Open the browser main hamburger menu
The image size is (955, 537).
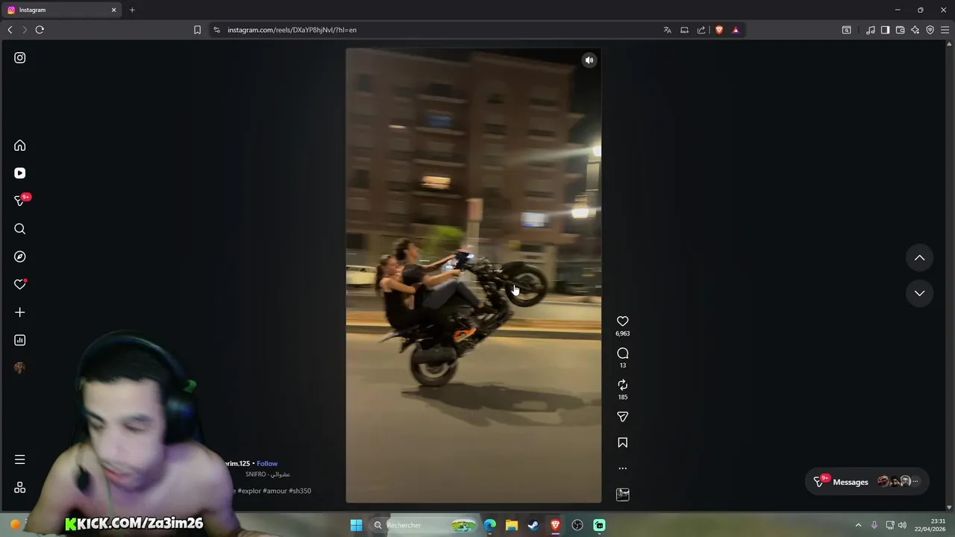point(945,30)
